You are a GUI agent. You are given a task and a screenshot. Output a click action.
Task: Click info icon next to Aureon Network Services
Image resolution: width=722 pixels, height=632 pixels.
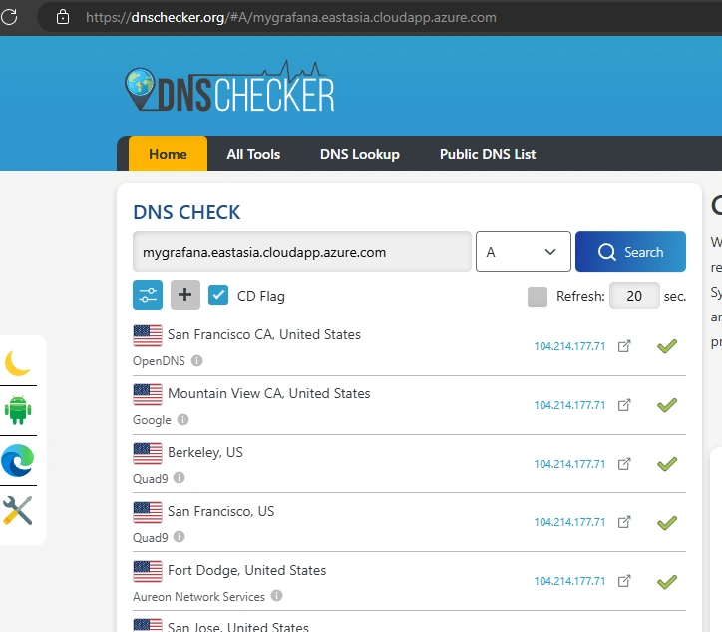[x=277, y=596]
